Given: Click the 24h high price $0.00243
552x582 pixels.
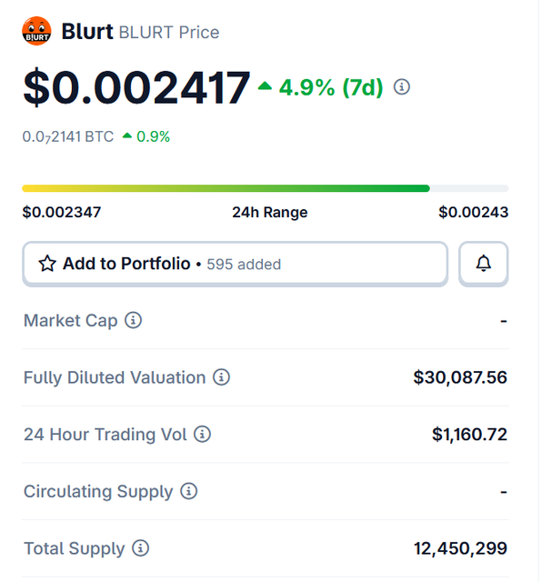Looking at the screenshot, I should tap(473, 213).
